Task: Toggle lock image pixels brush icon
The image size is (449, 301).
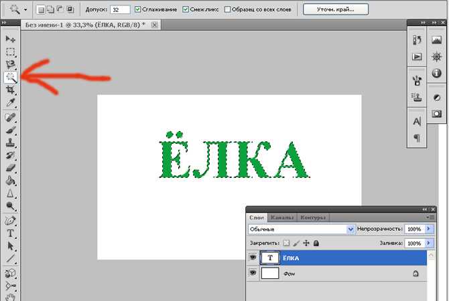Action: pos(296,243)
